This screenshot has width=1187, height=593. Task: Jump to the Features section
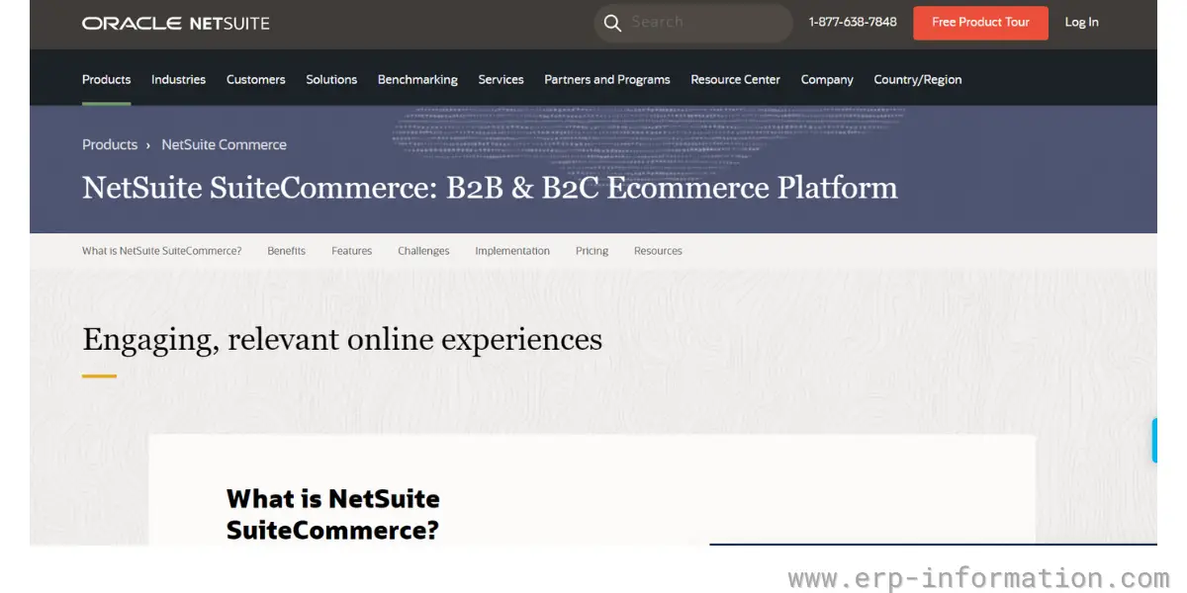351,251
